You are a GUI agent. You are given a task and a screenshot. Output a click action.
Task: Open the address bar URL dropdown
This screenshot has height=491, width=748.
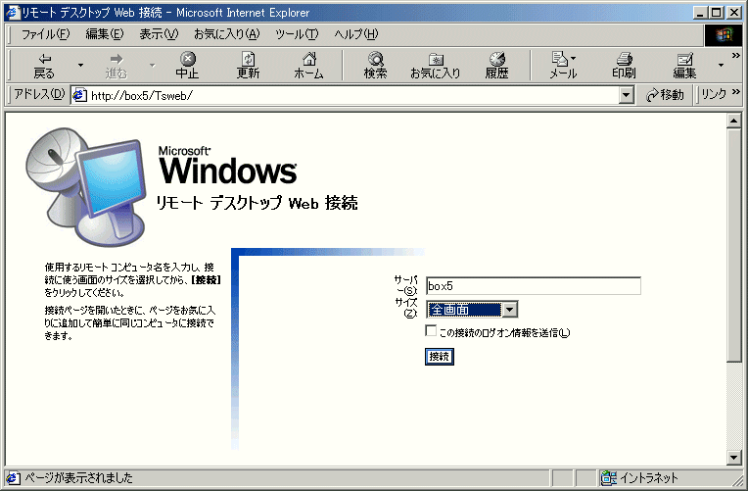(627, 95)
